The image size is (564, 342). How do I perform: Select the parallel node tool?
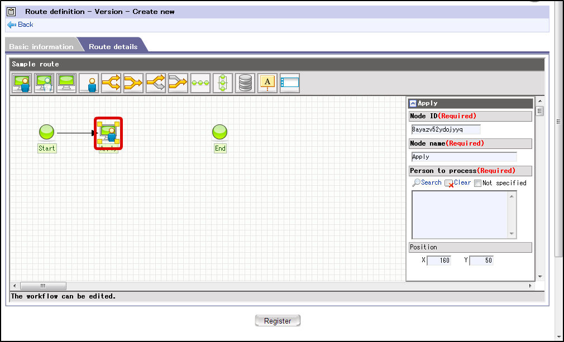point(222,83)
